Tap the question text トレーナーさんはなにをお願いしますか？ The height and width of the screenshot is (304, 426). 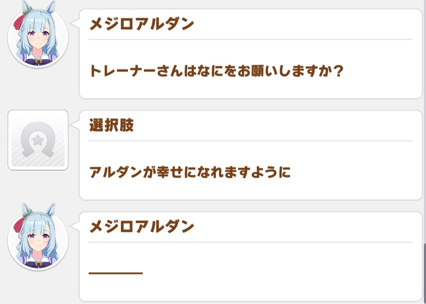[x=215, y=71]
